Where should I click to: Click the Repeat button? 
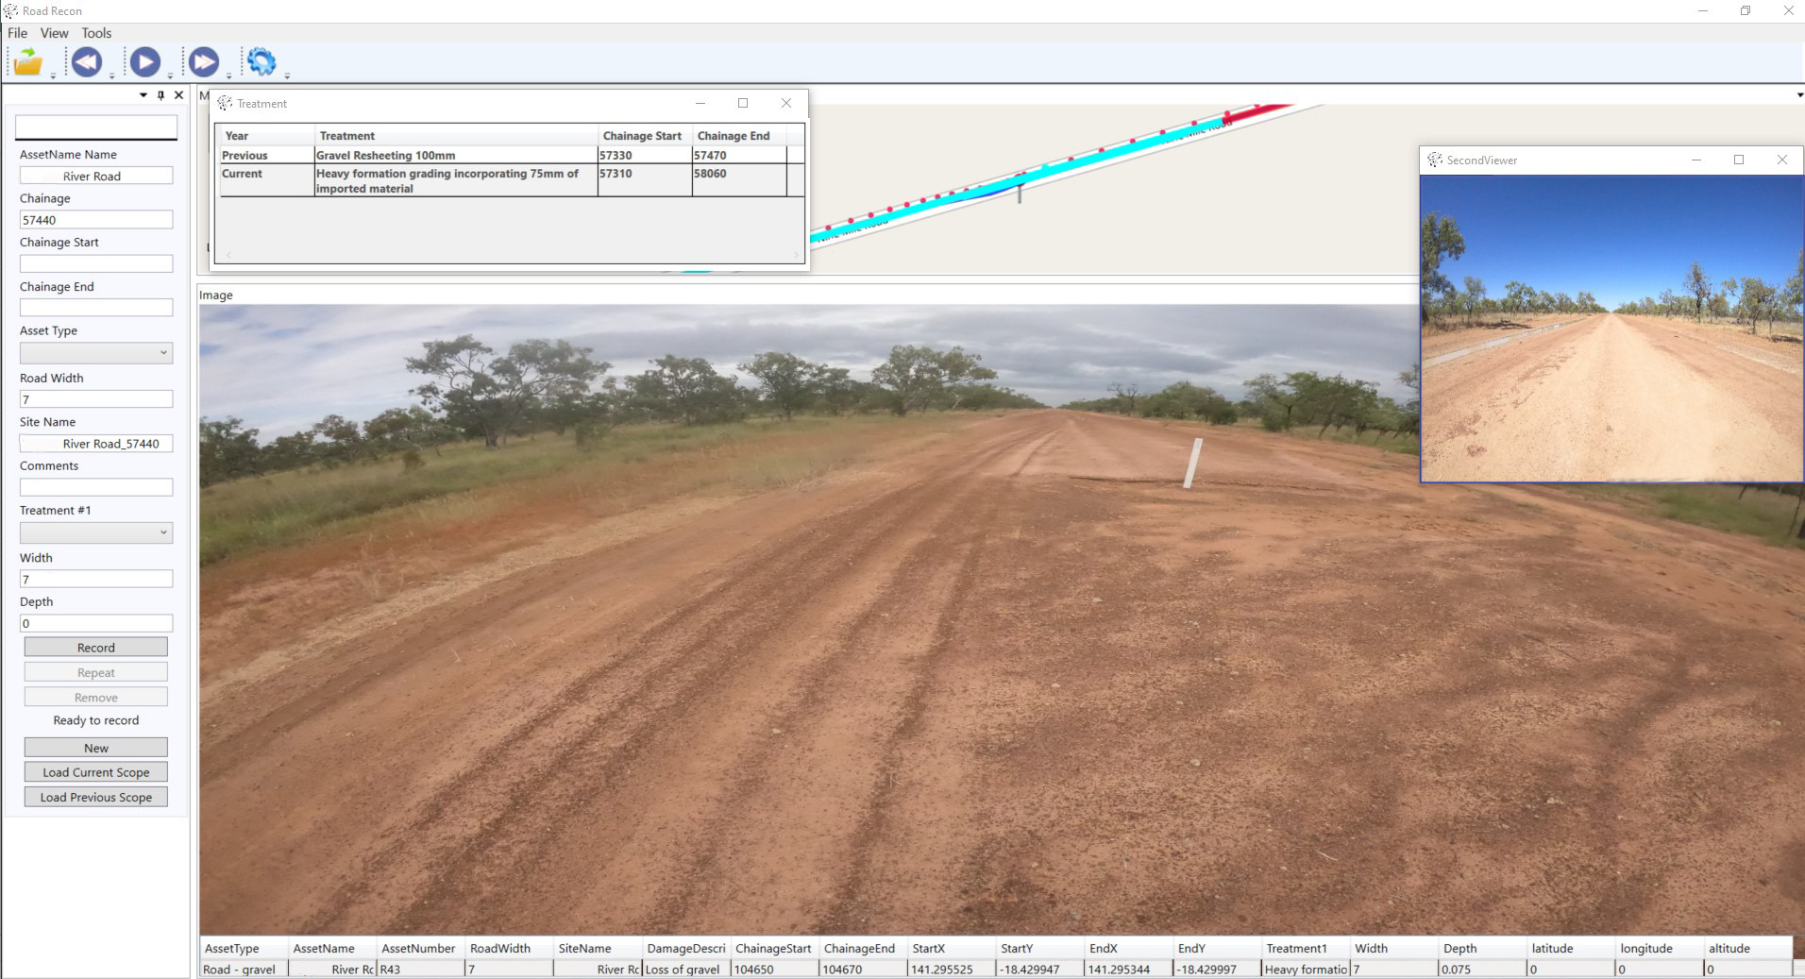click(96, 672)
